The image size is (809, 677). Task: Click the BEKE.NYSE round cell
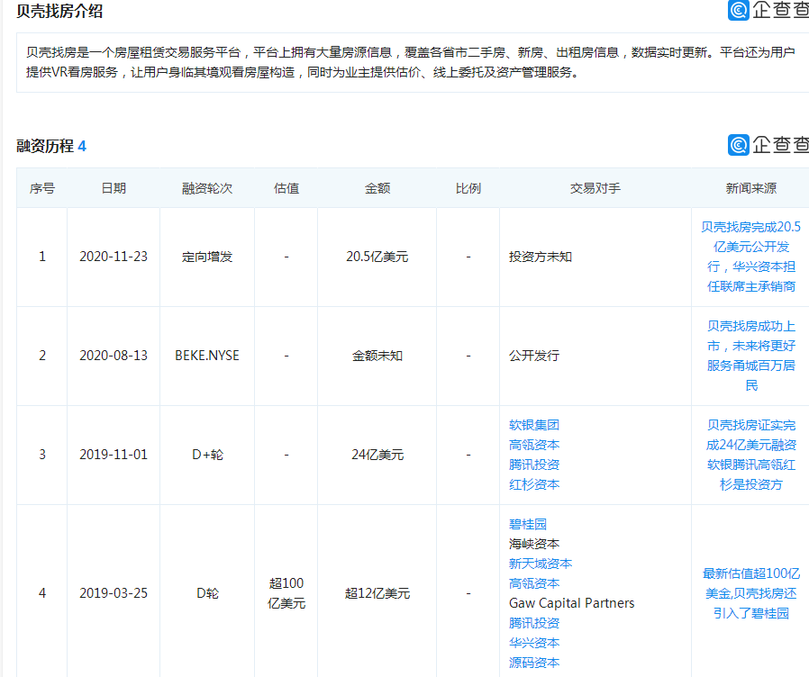click(x=207, y=356)
